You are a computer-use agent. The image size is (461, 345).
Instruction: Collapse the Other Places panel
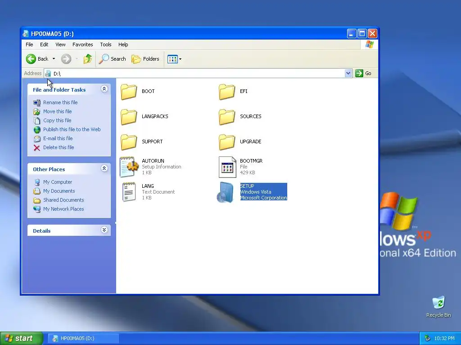[104, 168]
